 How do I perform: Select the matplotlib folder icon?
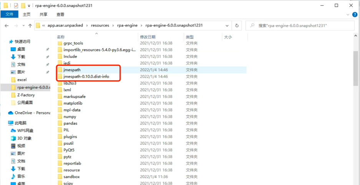tap(60, 103)
